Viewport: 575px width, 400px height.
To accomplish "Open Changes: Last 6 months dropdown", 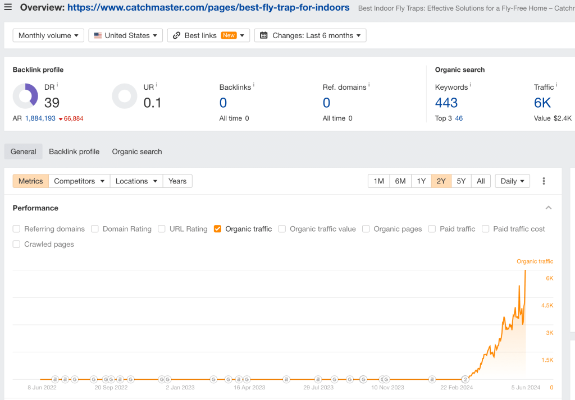I will [x=310, y=35].
